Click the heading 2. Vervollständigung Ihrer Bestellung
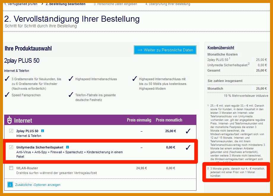 [x=72, y=19]
